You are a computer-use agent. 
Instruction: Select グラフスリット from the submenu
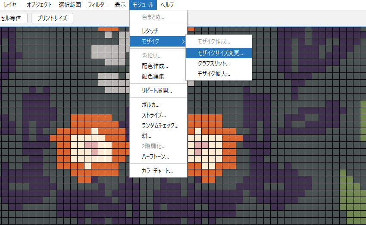tap(213, 63)
